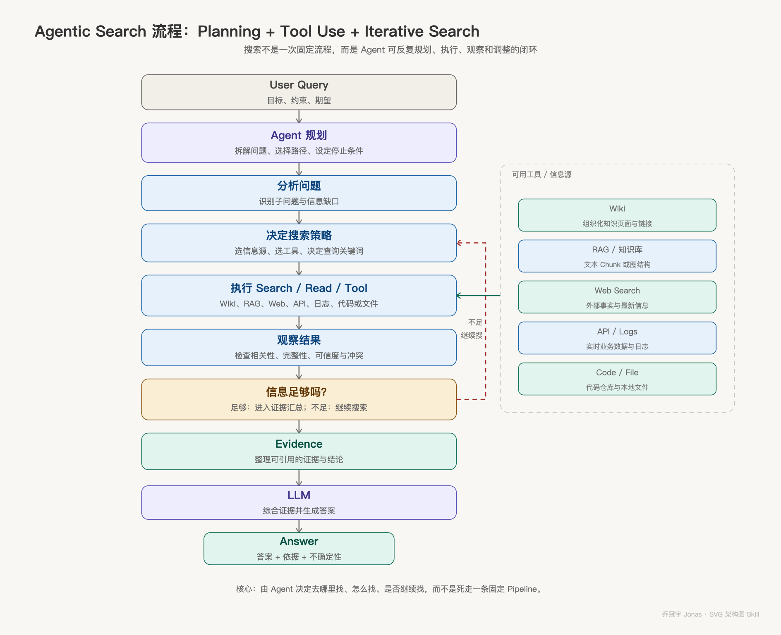Click the Wiki tool card
Screen dimensions: 781x635
[x=617, y=215]
